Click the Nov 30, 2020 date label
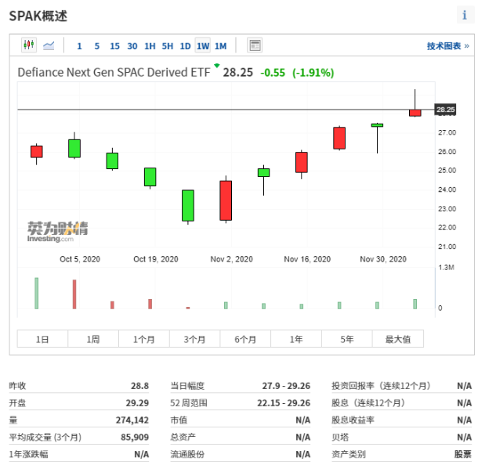Viewport: 478px width, 465px height. [x=383, y=259]
